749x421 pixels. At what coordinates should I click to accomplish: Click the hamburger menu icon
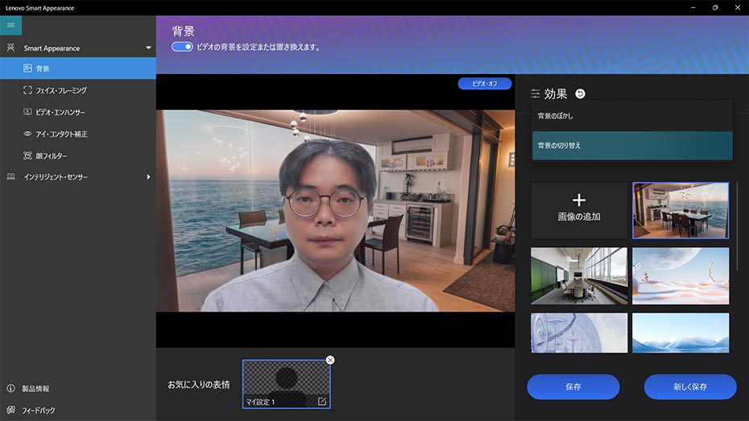coord(10,25)
